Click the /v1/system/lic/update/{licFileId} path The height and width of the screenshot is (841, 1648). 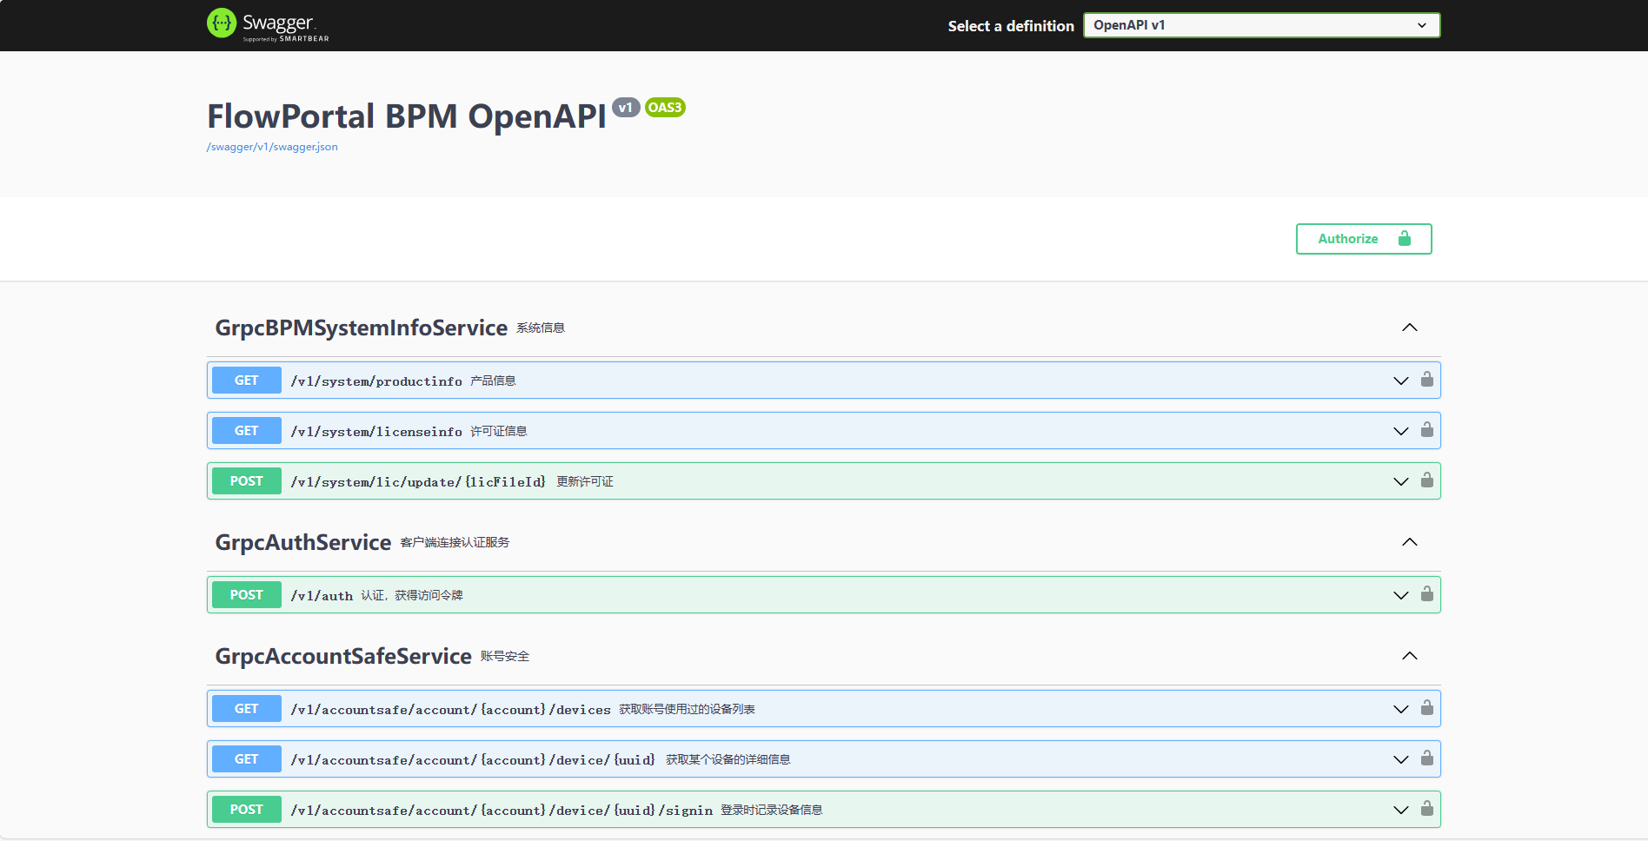click(418, 481)
